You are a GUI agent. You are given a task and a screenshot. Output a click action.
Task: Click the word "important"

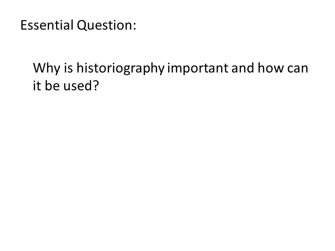[198, 69]
